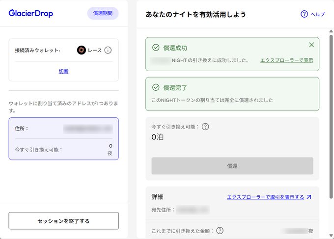Click the GlacierDrop logo
The height and width of the screenshot is (239, 334).
pos(30,13)
